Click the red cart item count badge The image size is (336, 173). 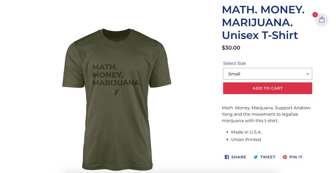tap(315, 15)
